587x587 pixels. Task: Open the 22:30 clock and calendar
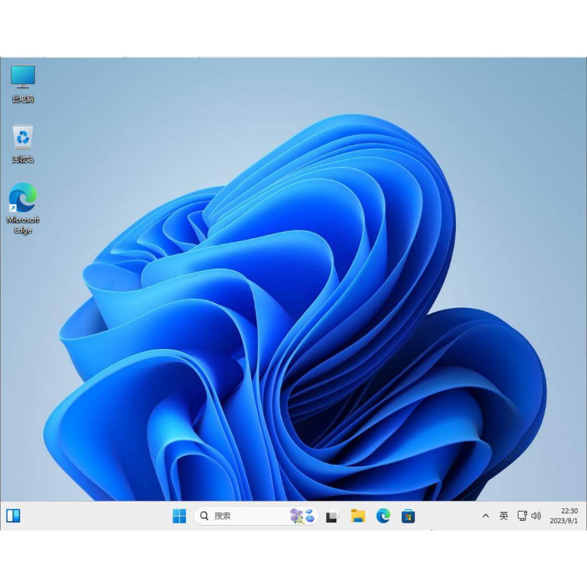(564, 515)
